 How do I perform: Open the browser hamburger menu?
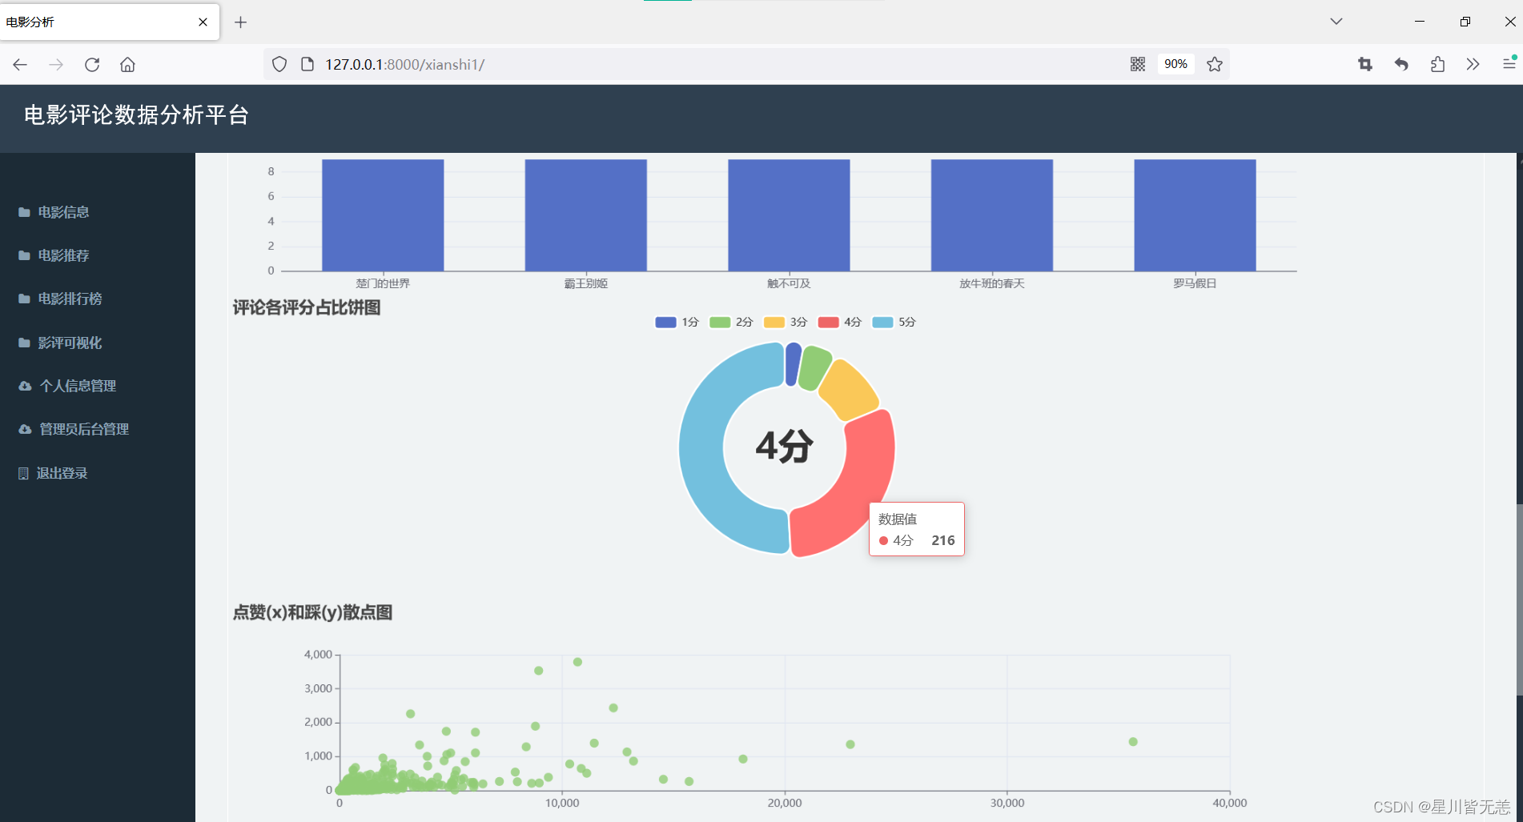point(1509,65)
